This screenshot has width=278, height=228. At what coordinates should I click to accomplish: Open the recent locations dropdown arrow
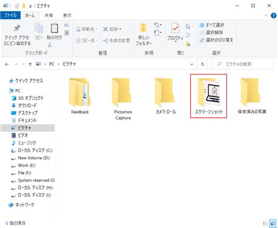[23, 64]
